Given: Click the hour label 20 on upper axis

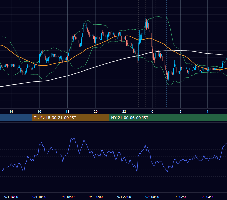Looking at the screenshot, I should [96, 112].
